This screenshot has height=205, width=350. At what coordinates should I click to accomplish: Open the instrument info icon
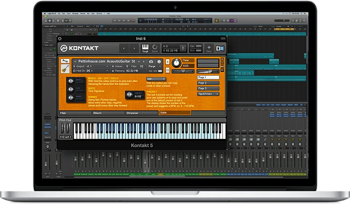pyautogui.click(x=159, y=61)
